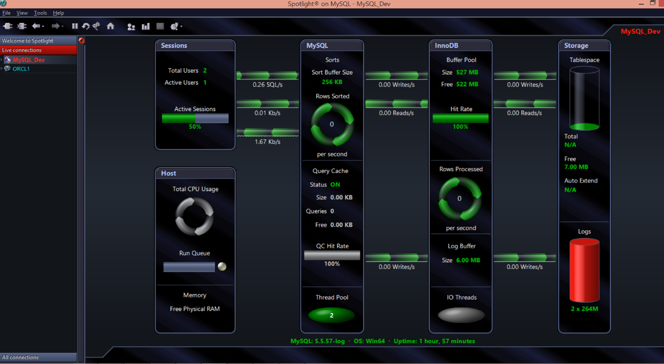The image size is (664, 364).
Task: Click the gray IO Threads oval
Action: point(461,315)
